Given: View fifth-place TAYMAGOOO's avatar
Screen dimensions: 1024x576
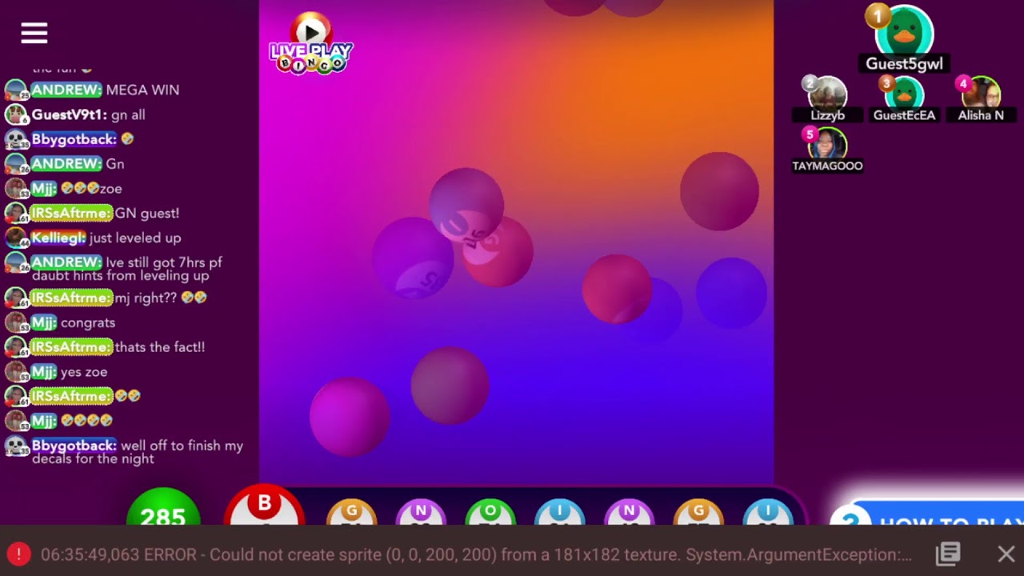Looking at the screenshot, I should tap(827, 144).
